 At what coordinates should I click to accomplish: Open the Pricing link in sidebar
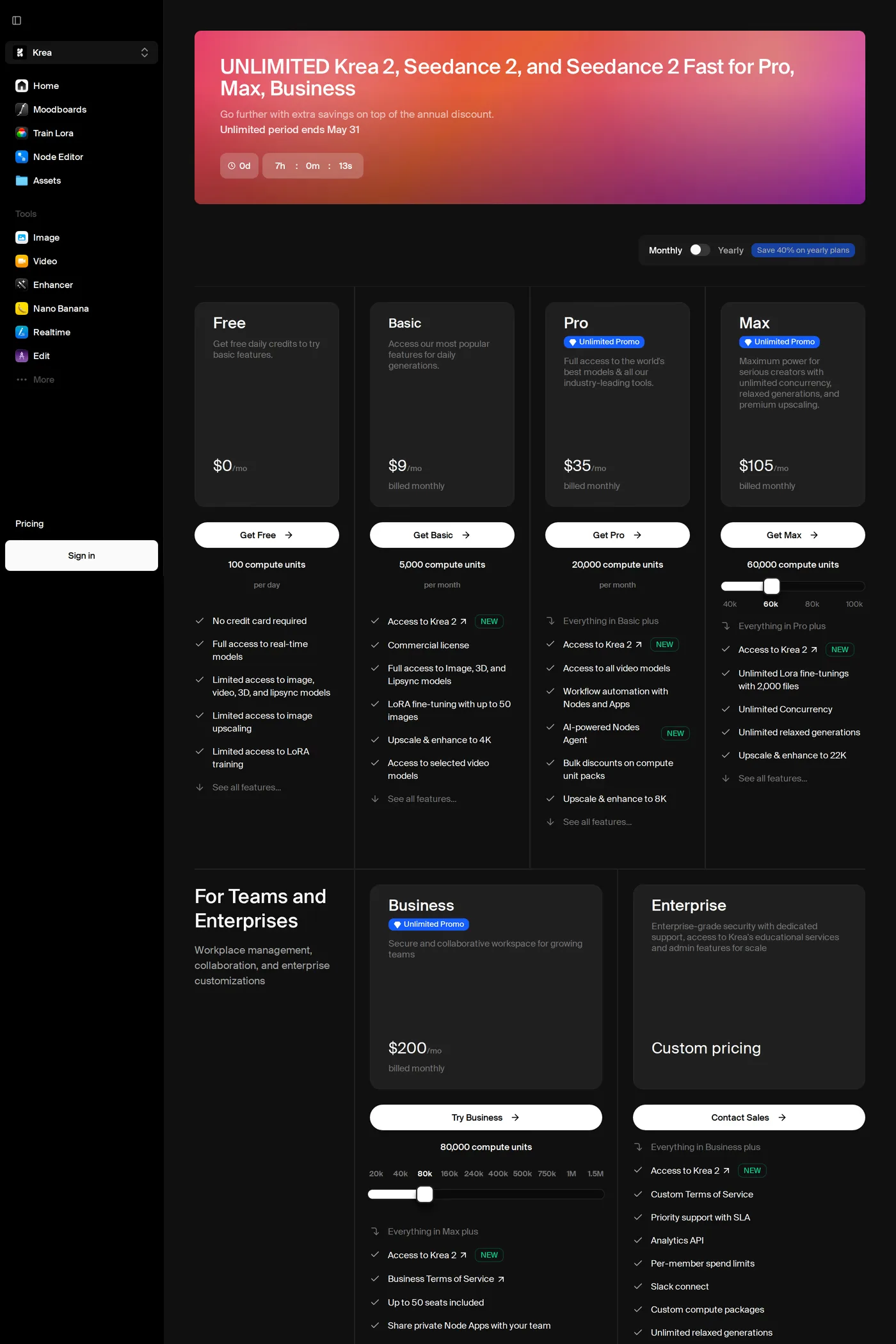29,524
